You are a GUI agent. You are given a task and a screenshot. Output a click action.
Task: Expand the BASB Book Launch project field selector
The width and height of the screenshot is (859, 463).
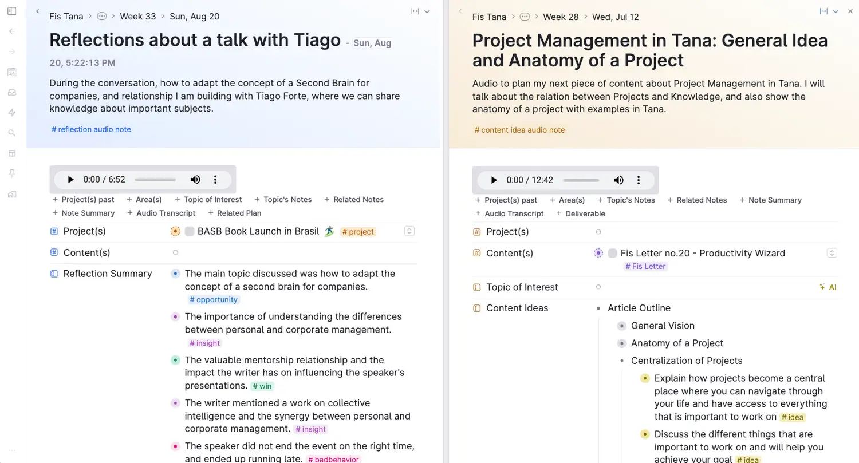click(409, 231)
